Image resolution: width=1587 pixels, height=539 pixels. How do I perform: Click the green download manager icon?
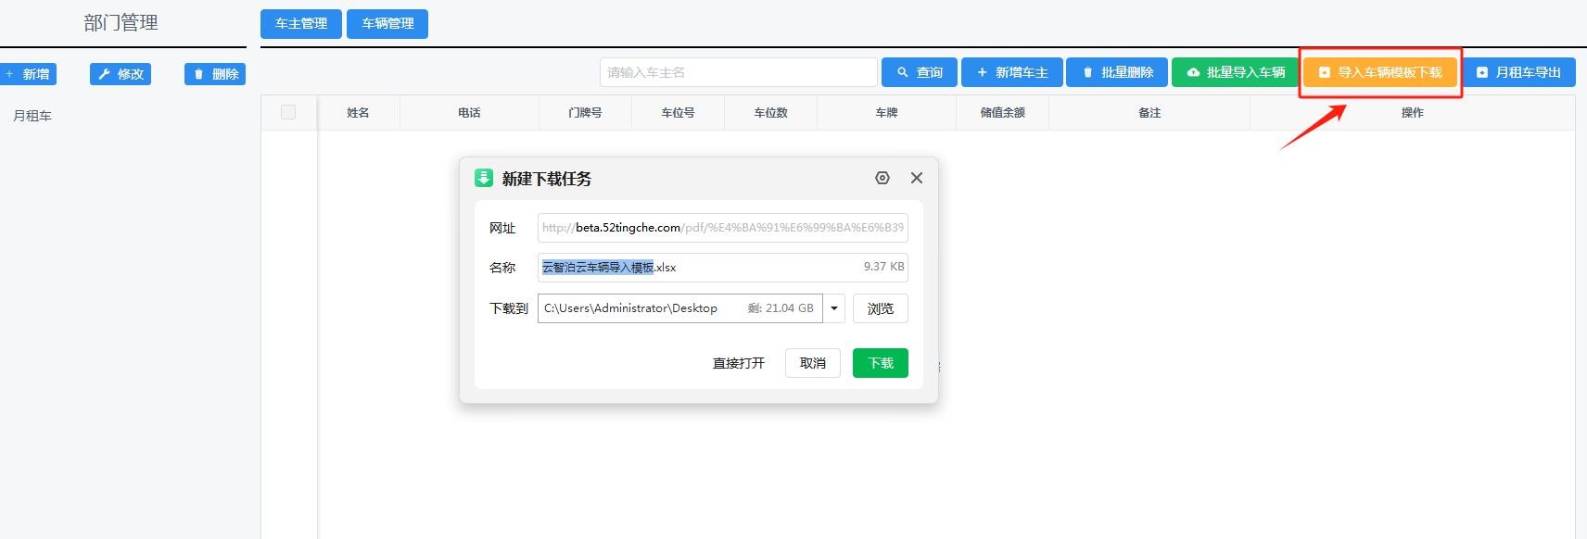(484, 178)
